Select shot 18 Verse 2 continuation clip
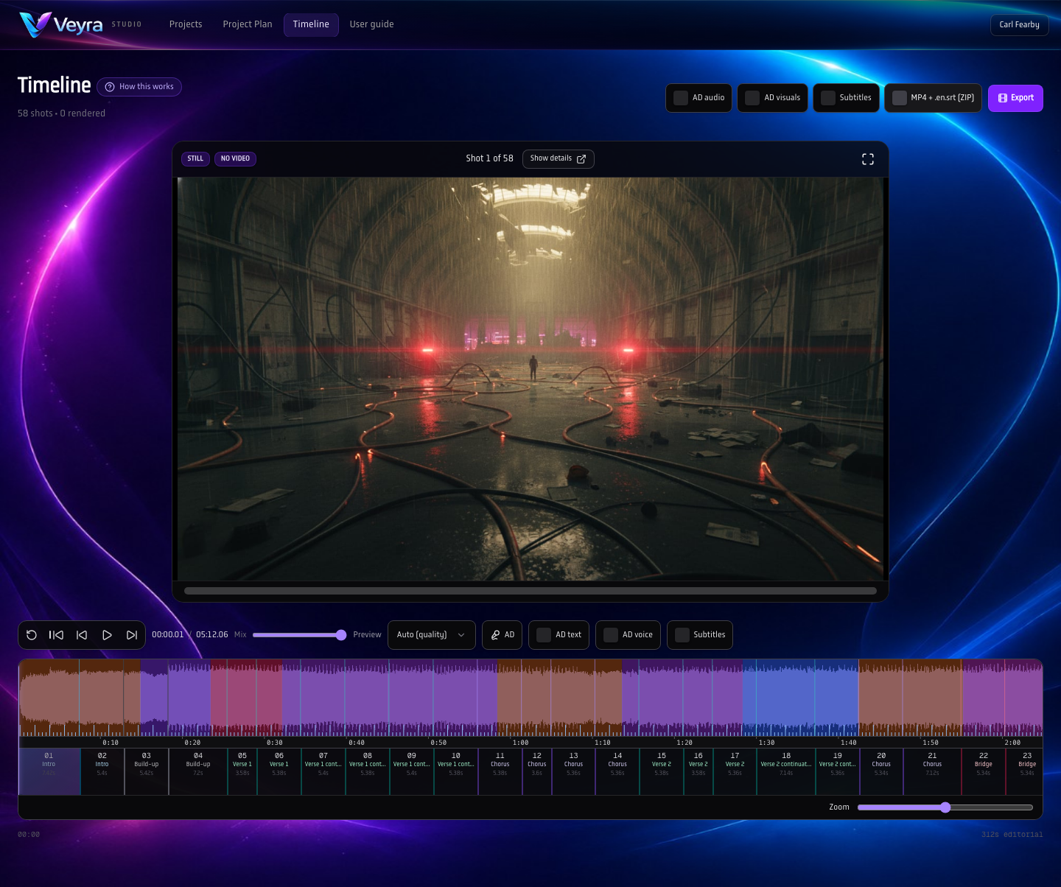The image size is (1061, 887). pos(786,771)
